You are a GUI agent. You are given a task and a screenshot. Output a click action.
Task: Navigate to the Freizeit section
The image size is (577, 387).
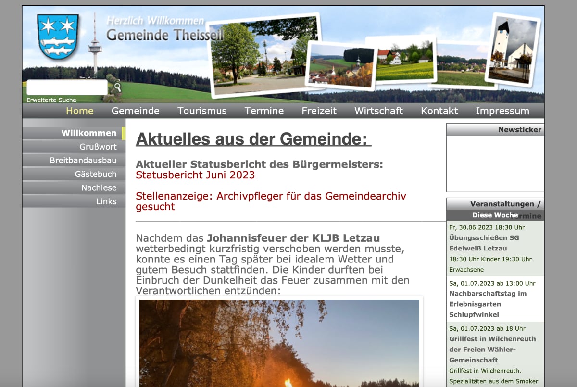319,111
